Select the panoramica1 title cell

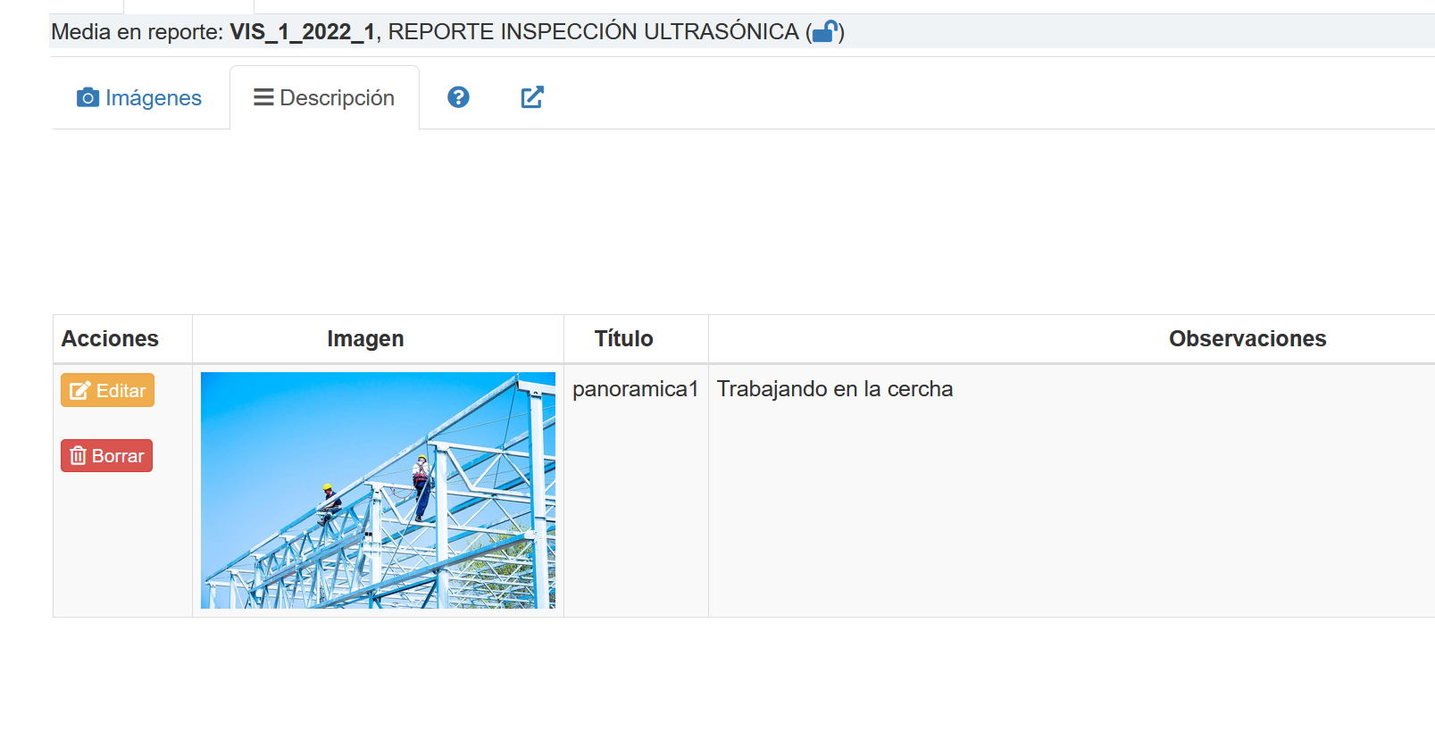635,389
